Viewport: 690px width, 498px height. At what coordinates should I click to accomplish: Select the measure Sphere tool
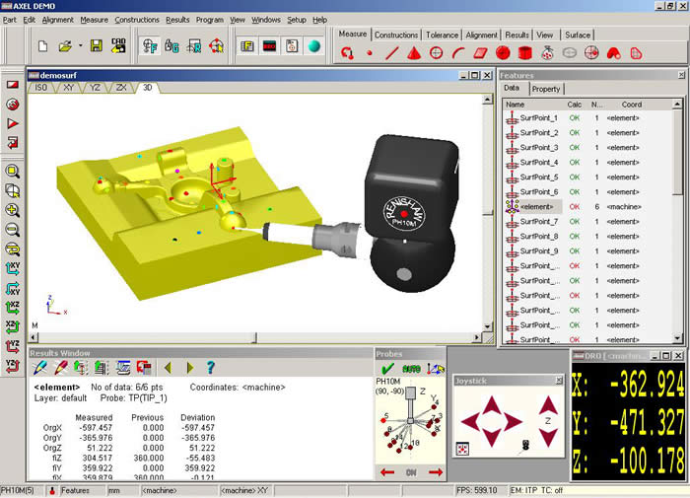tap(503, 53)
